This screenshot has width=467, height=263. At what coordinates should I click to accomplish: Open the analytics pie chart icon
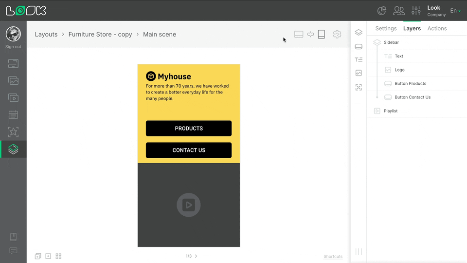(x=382, y=10)
